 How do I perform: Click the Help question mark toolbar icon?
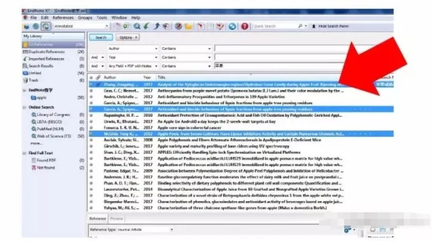[244, 26]
